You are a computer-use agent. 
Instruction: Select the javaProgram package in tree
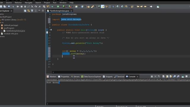(x=9, y=28)
